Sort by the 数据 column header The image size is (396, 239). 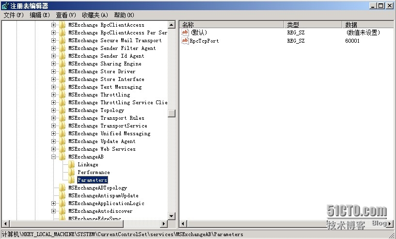[x=368, y=25]
